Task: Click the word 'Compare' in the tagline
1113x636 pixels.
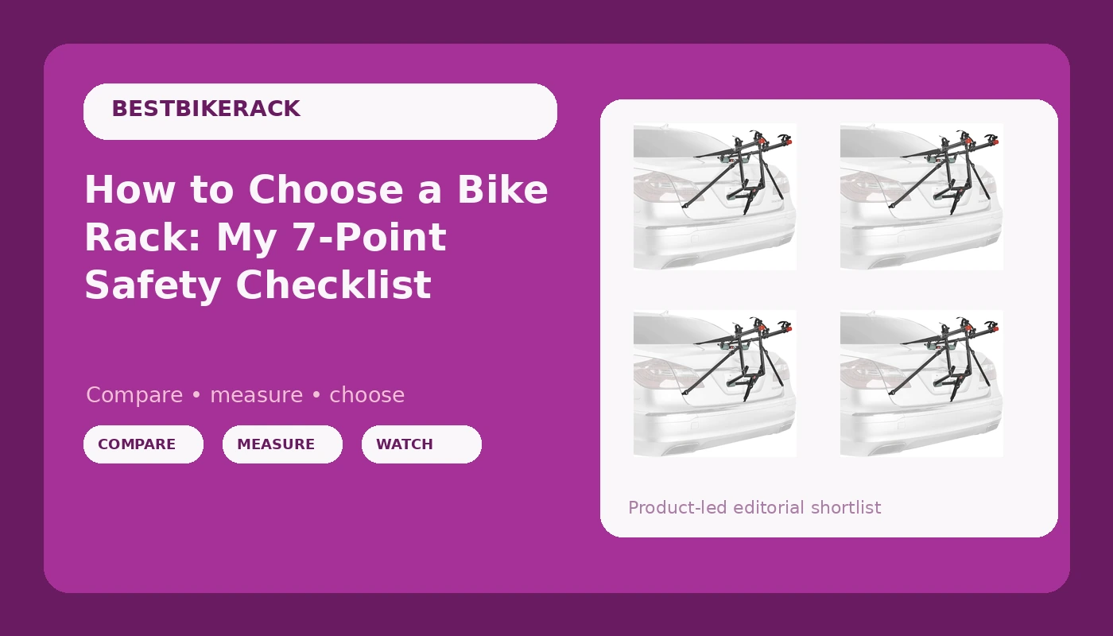Action: (x=134, y=395)
